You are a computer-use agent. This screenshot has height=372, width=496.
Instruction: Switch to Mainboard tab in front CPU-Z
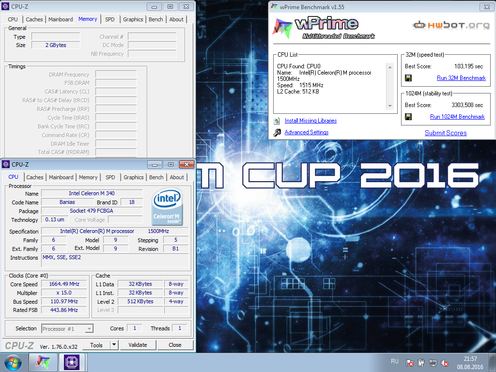[61, 177]
